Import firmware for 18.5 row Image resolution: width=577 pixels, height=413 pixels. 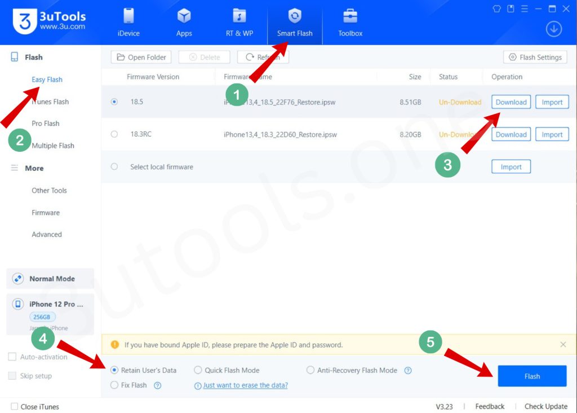click(x=552, y=102)
